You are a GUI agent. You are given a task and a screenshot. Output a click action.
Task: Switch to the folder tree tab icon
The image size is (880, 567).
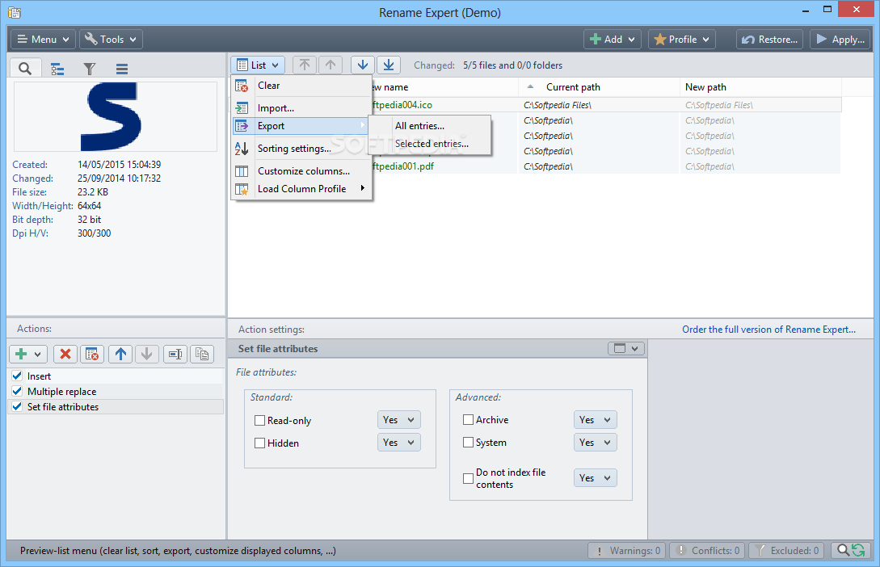click(x=57, y=69)
